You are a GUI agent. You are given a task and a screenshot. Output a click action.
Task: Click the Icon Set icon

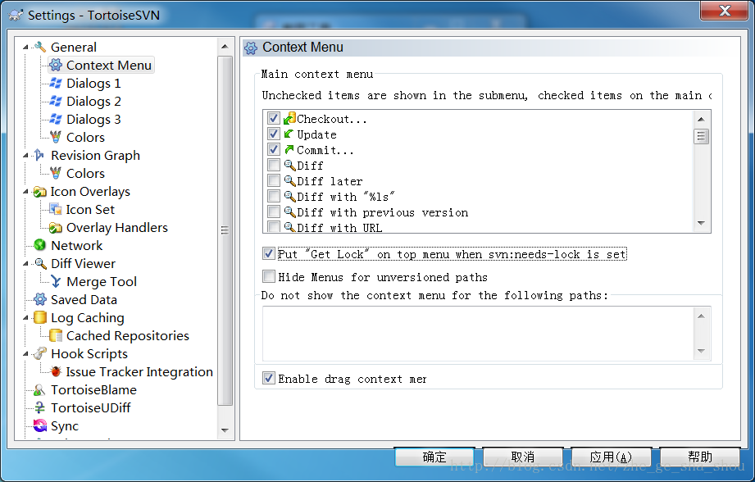point(56,210)
